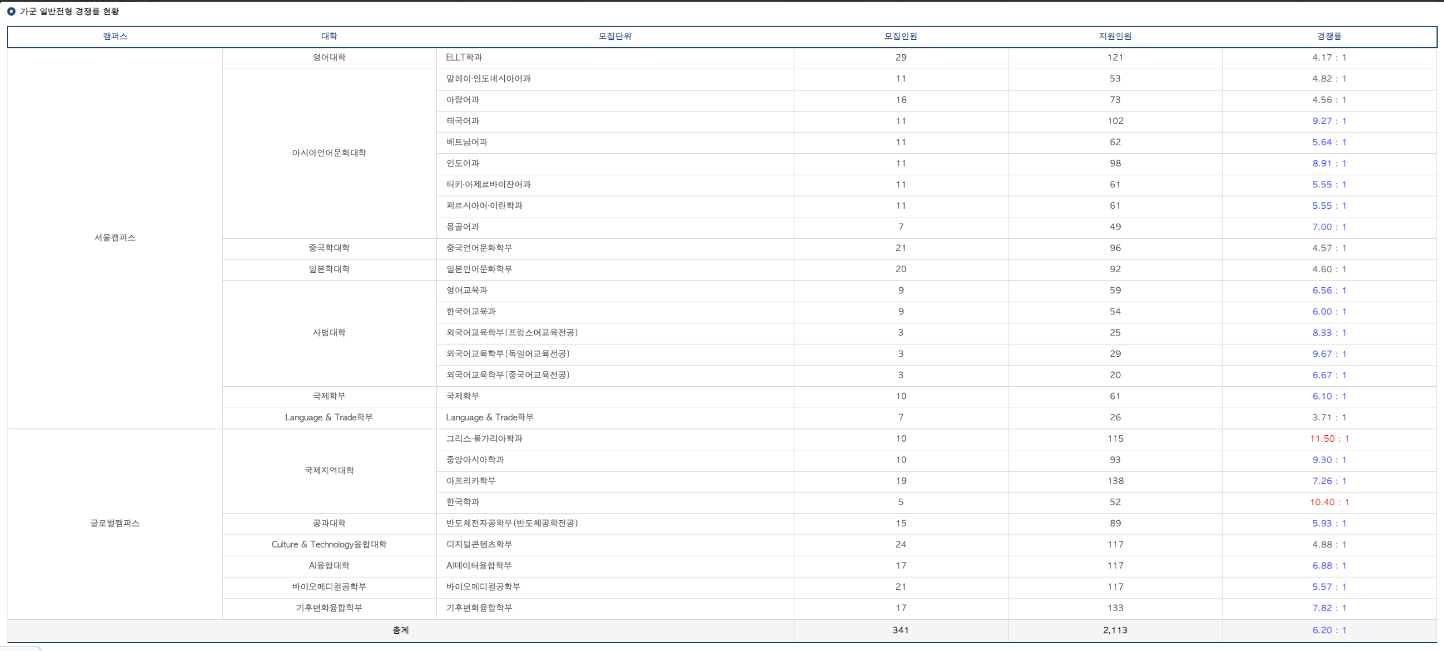This screenshot has height=651, width=1444.
Task: Click the 총계 total row label
Action: pos(400,630)
